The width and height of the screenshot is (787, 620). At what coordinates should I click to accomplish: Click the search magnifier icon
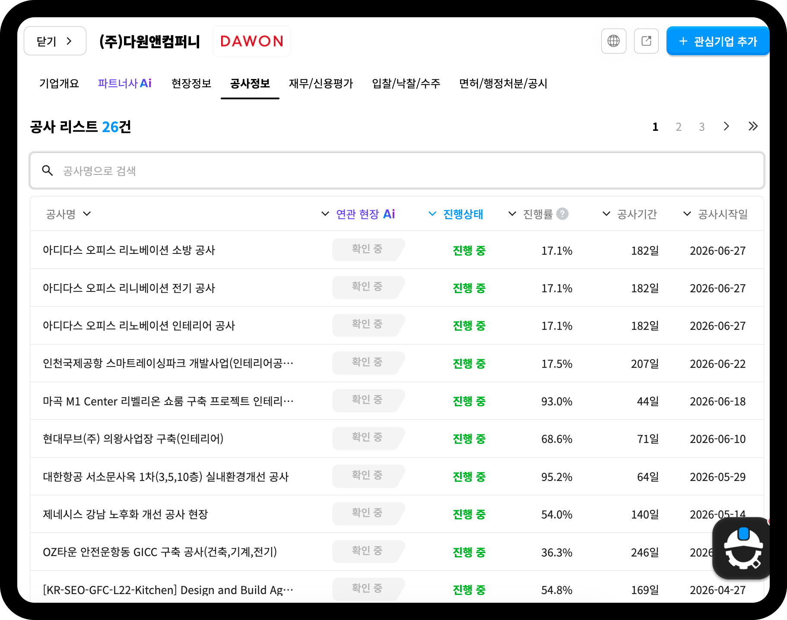click(48, 171)
